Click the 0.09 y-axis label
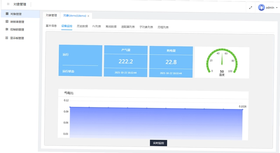 click(66, 112)
